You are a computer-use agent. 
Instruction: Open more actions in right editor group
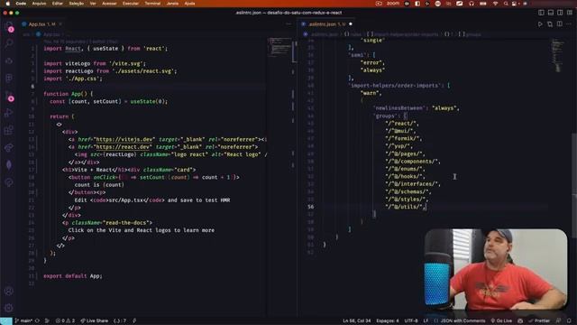pyautogui.click(x=569, y=24)
